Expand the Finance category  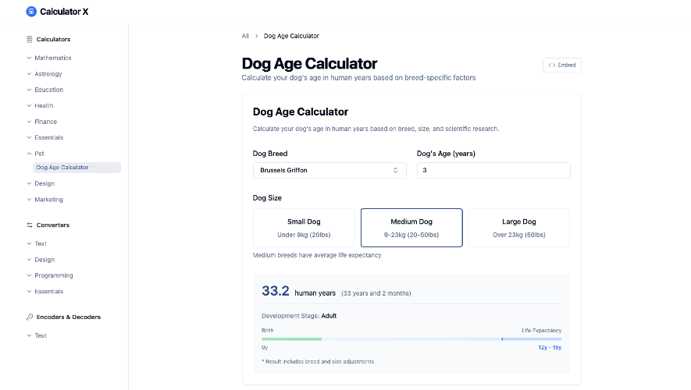tap(42, 122)
